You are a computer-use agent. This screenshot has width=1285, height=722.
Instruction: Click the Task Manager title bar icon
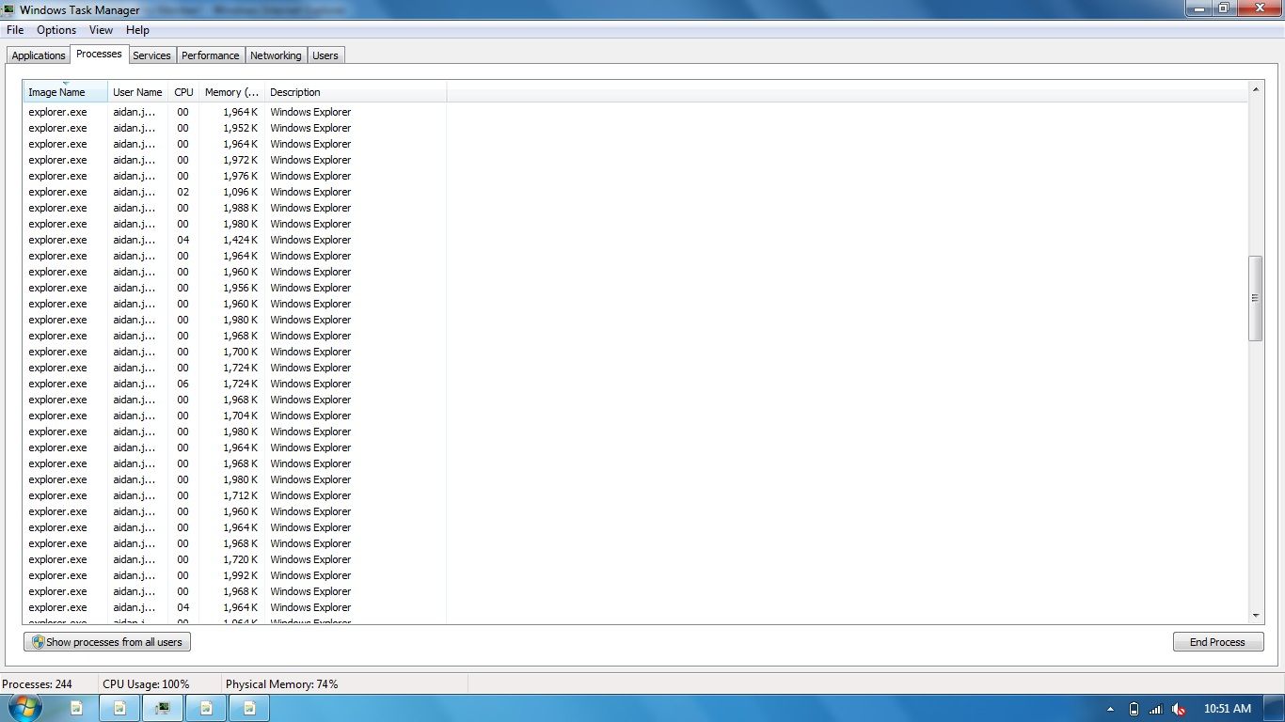pos(8,9)
